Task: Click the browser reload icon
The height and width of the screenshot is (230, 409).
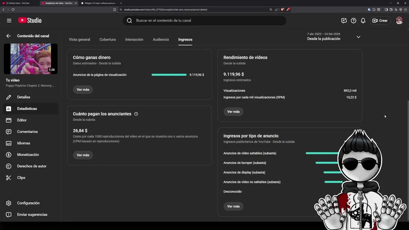Action: [x=13, y=10]
